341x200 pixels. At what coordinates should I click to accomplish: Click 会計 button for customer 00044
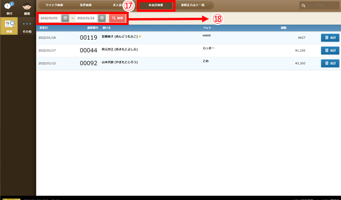point(330,50)
